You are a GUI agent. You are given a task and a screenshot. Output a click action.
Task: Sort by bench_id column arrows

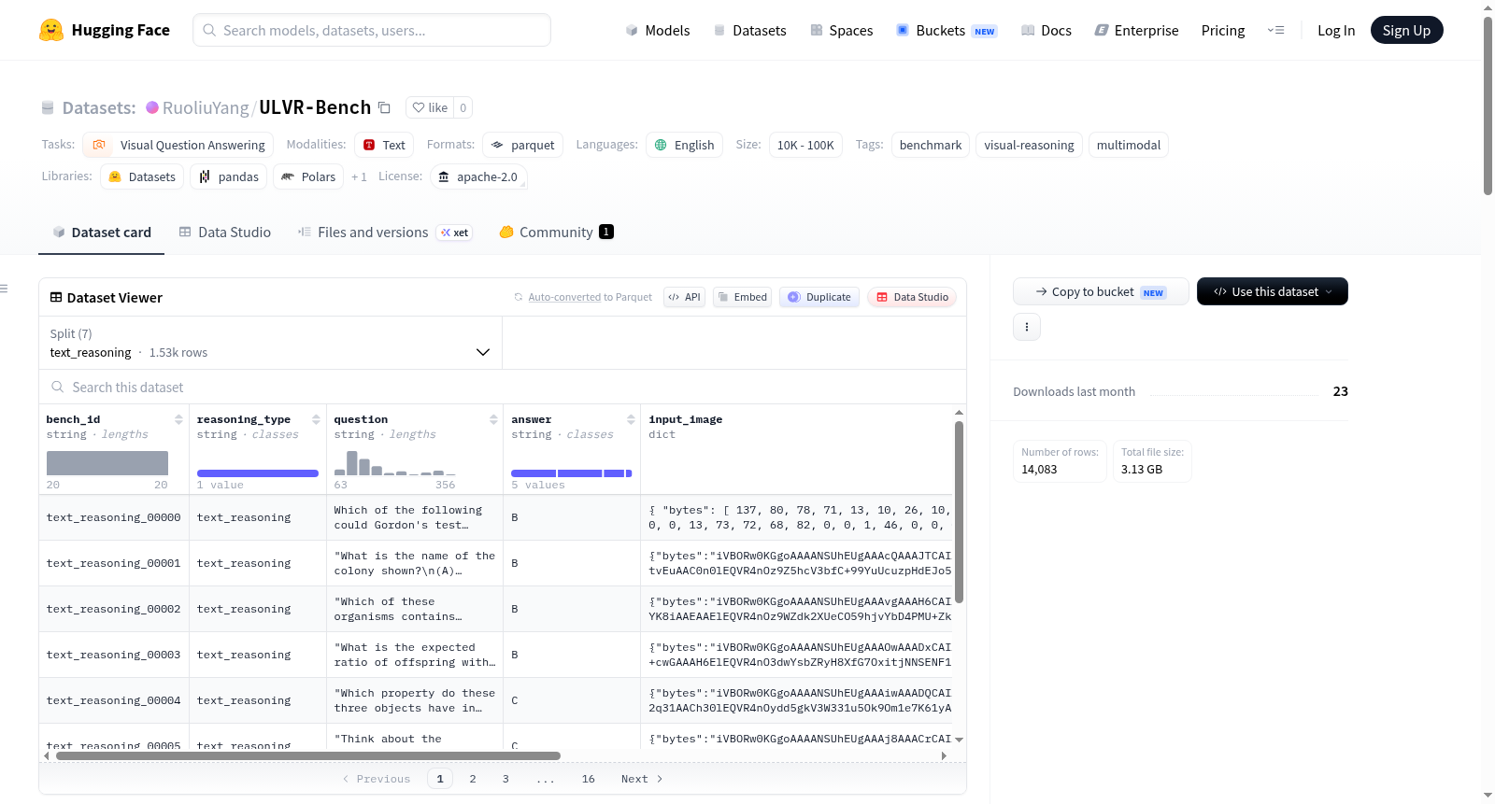pyautogui.click(x=178, y=419)
